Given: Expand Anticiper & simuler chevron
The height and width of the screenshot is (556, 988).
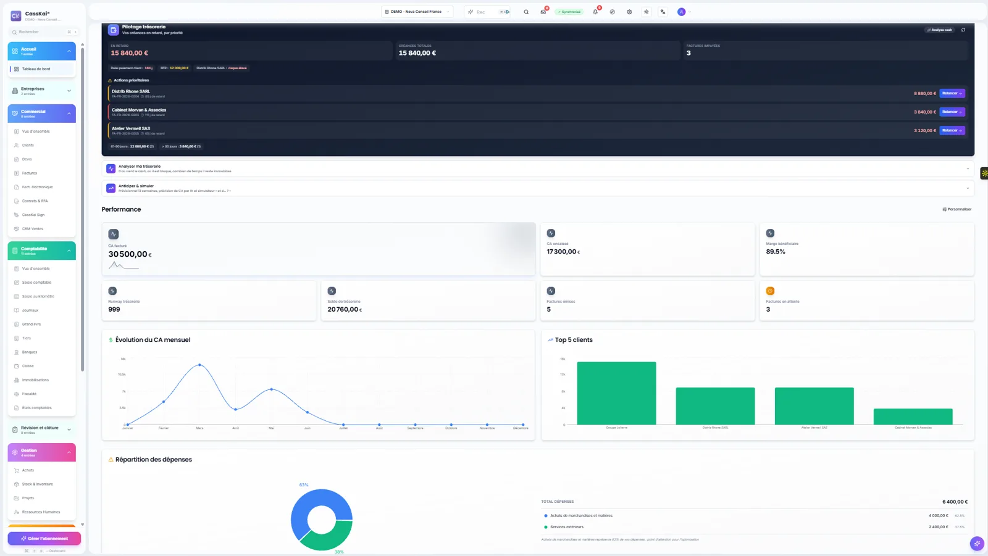Looking at the screenshot, I should pyautogui.click(x=968, y=188).
